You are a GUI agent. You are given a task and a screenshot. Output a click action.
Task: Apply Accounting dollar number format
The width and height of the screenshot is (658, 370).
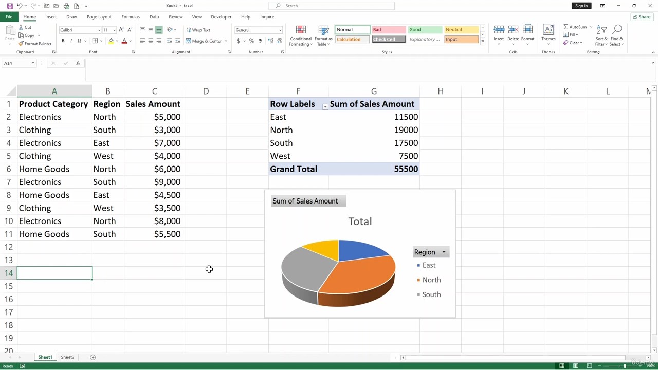tap(238, 41)
